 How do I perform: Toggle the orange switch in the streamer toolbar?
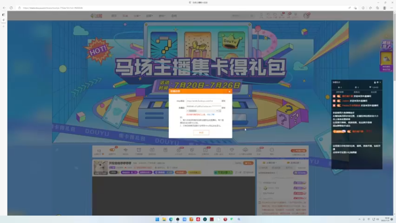[x=112, y=150]
